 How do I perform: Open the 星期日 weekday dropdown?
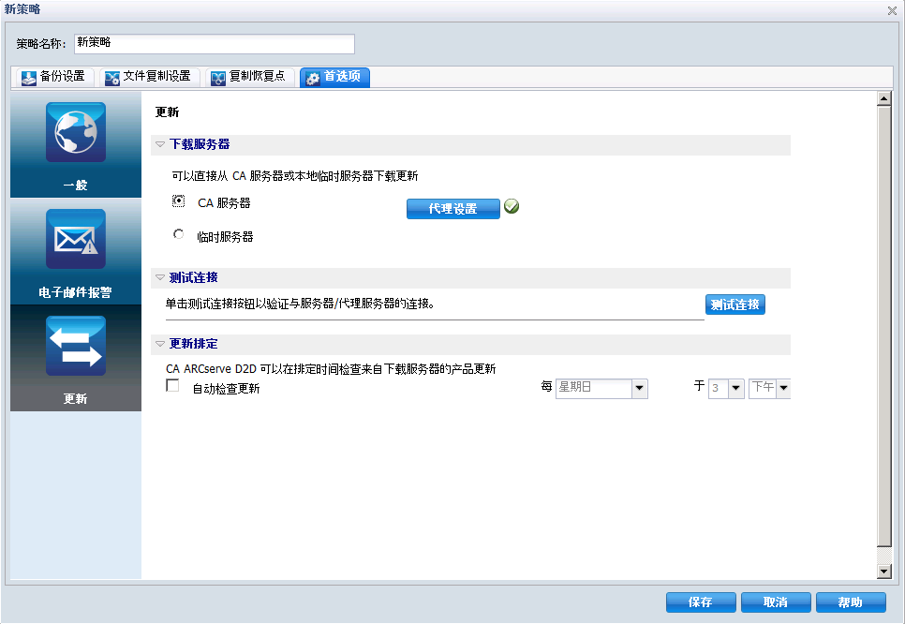pyautogui.click(x=640, y=388)
